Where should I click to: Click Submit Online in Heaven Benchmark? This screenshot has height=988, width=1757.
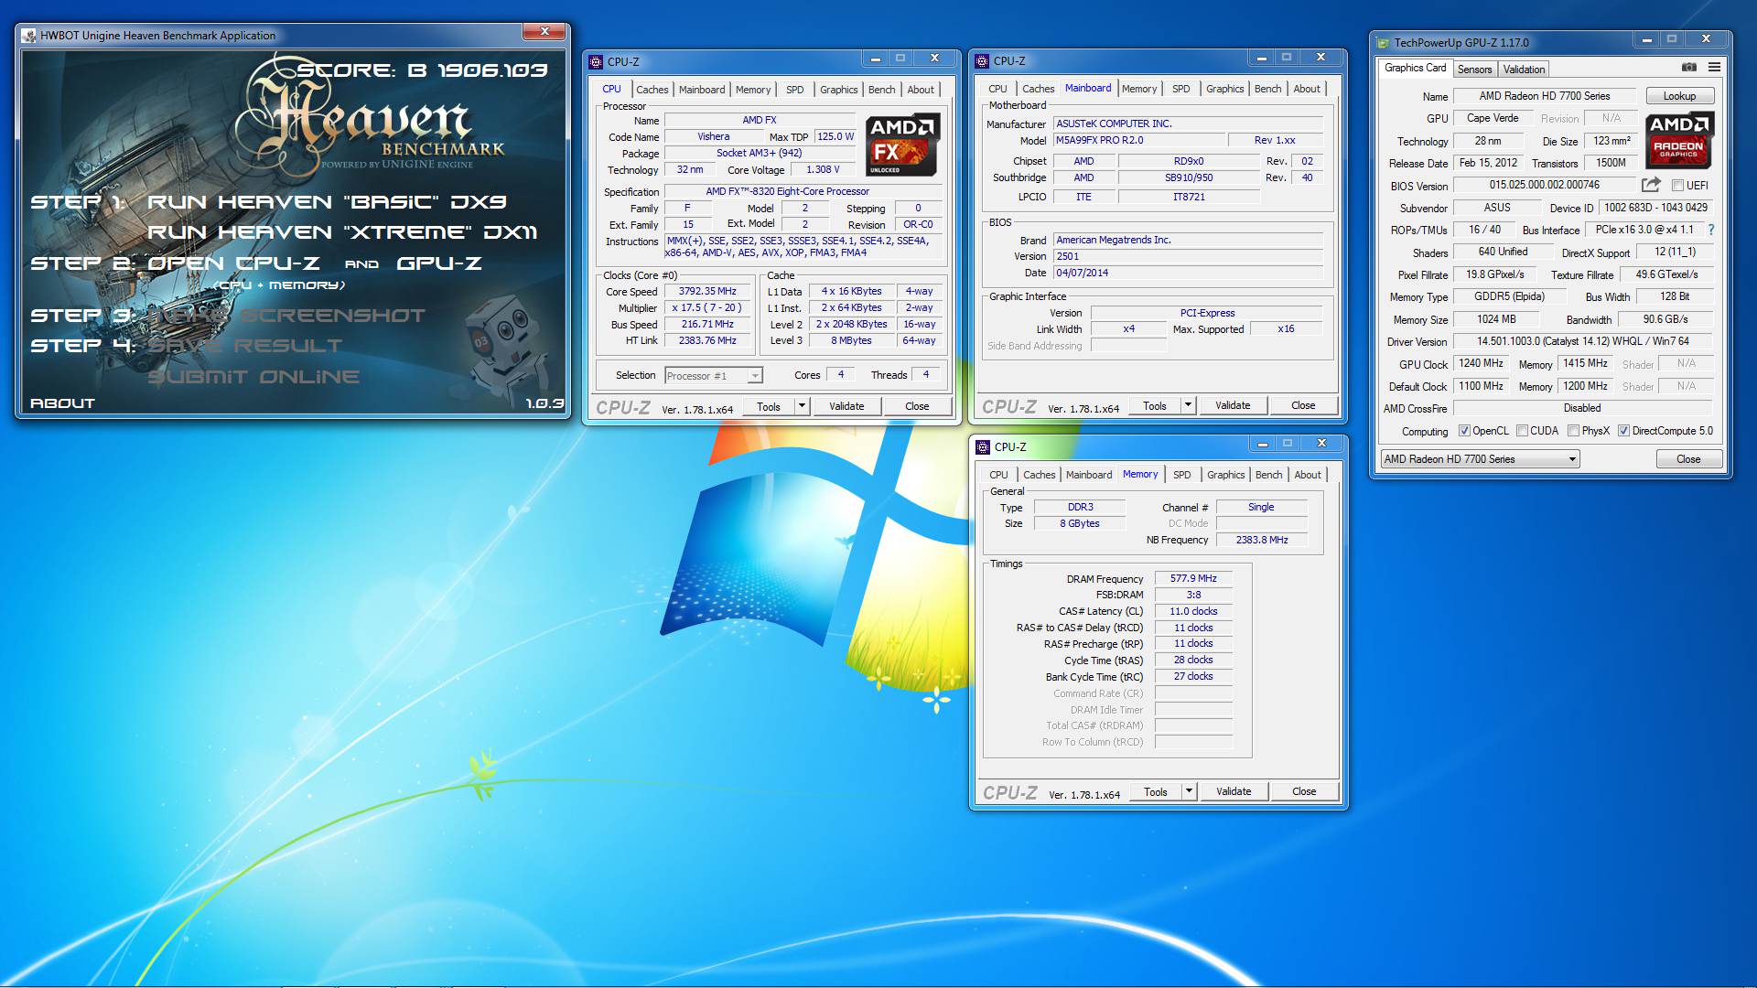click(x=253, y=377)
